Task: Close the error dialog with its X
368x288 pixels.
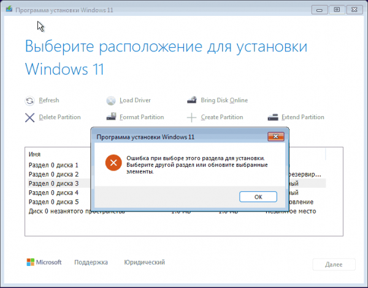Action: [276, 136]
